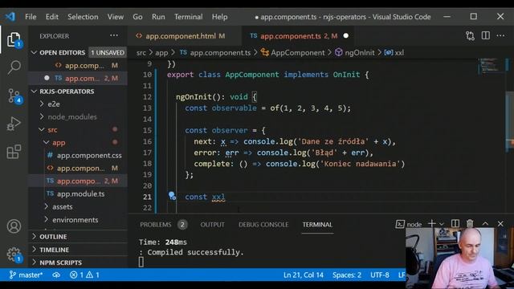Screen dimensions: 514x289
Task: Open the Extensions view
Action: (14, 152)
